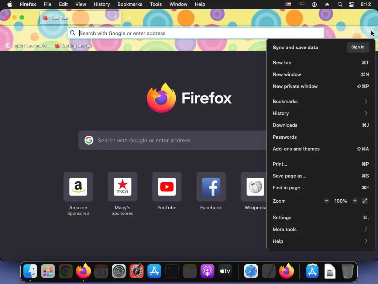The height and width of the screenshot is (284, 378).
Task: Choose Print… from the application menu
Action: point(321,164)
